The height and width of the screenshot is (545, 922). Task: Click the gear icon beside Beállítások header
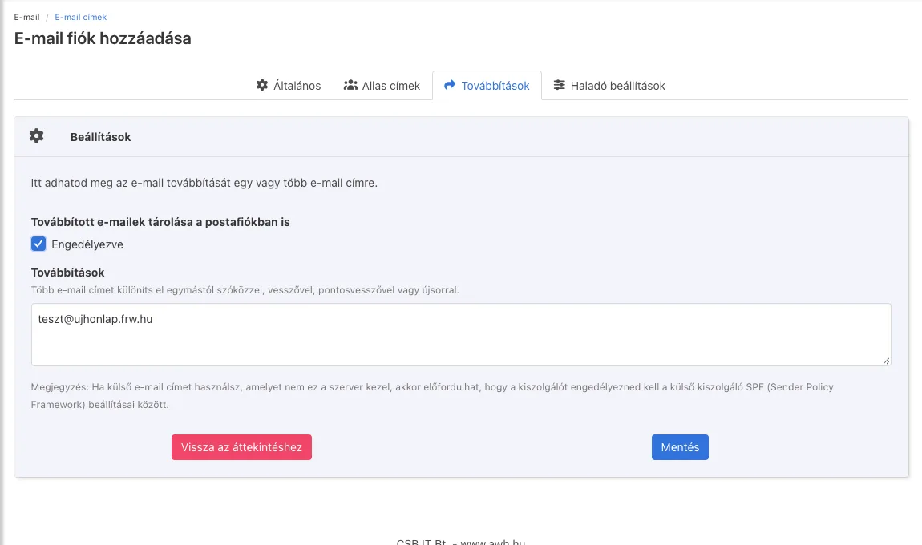pos(36,136)
